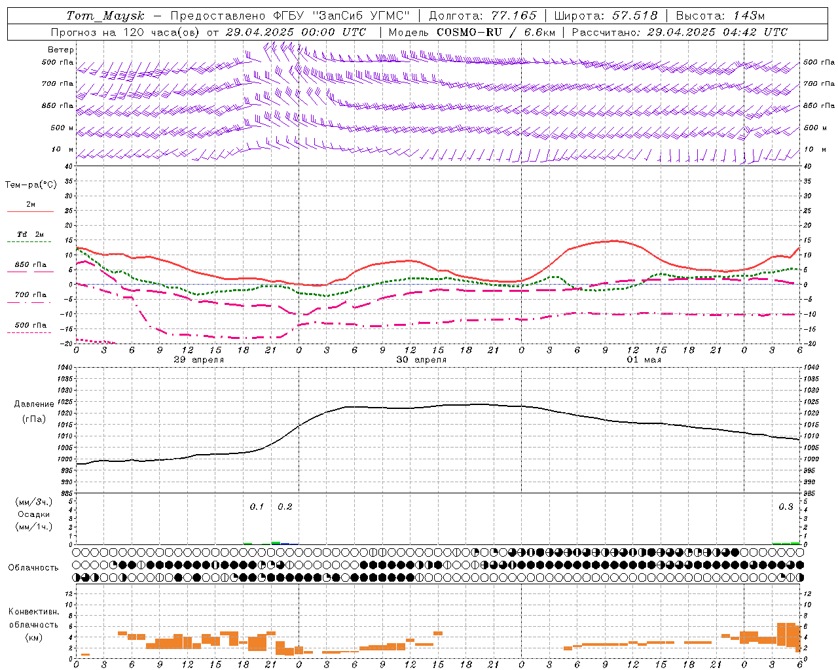Image resolution: width=838 pixels, height=670 pixels.
Task: Select the longitude value 77.165
Action: click(514, 16)
